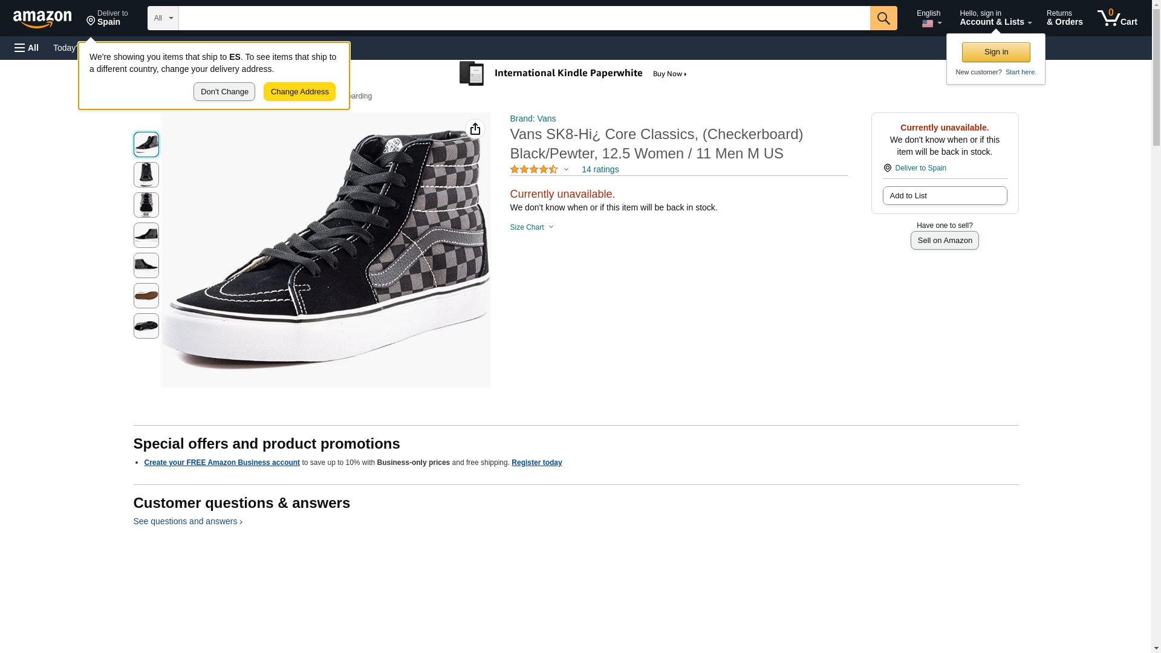Image resolution: width=1161 pixels, height=653 pixels.
Task: Click the Change Address button
Action: pyautogui.click(x=299, y=92)
